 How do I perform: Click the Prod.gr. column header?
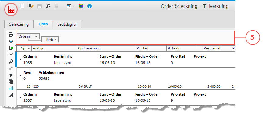[x=54, y=48]
